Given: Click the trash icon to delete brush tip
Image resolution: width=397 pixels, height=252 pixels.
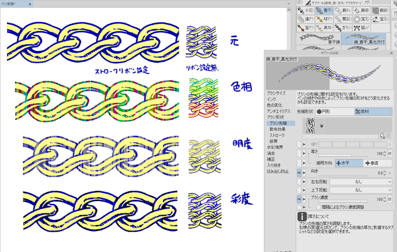Looking at the screenshot, I should pyautogui.click(x=389, y=136).
